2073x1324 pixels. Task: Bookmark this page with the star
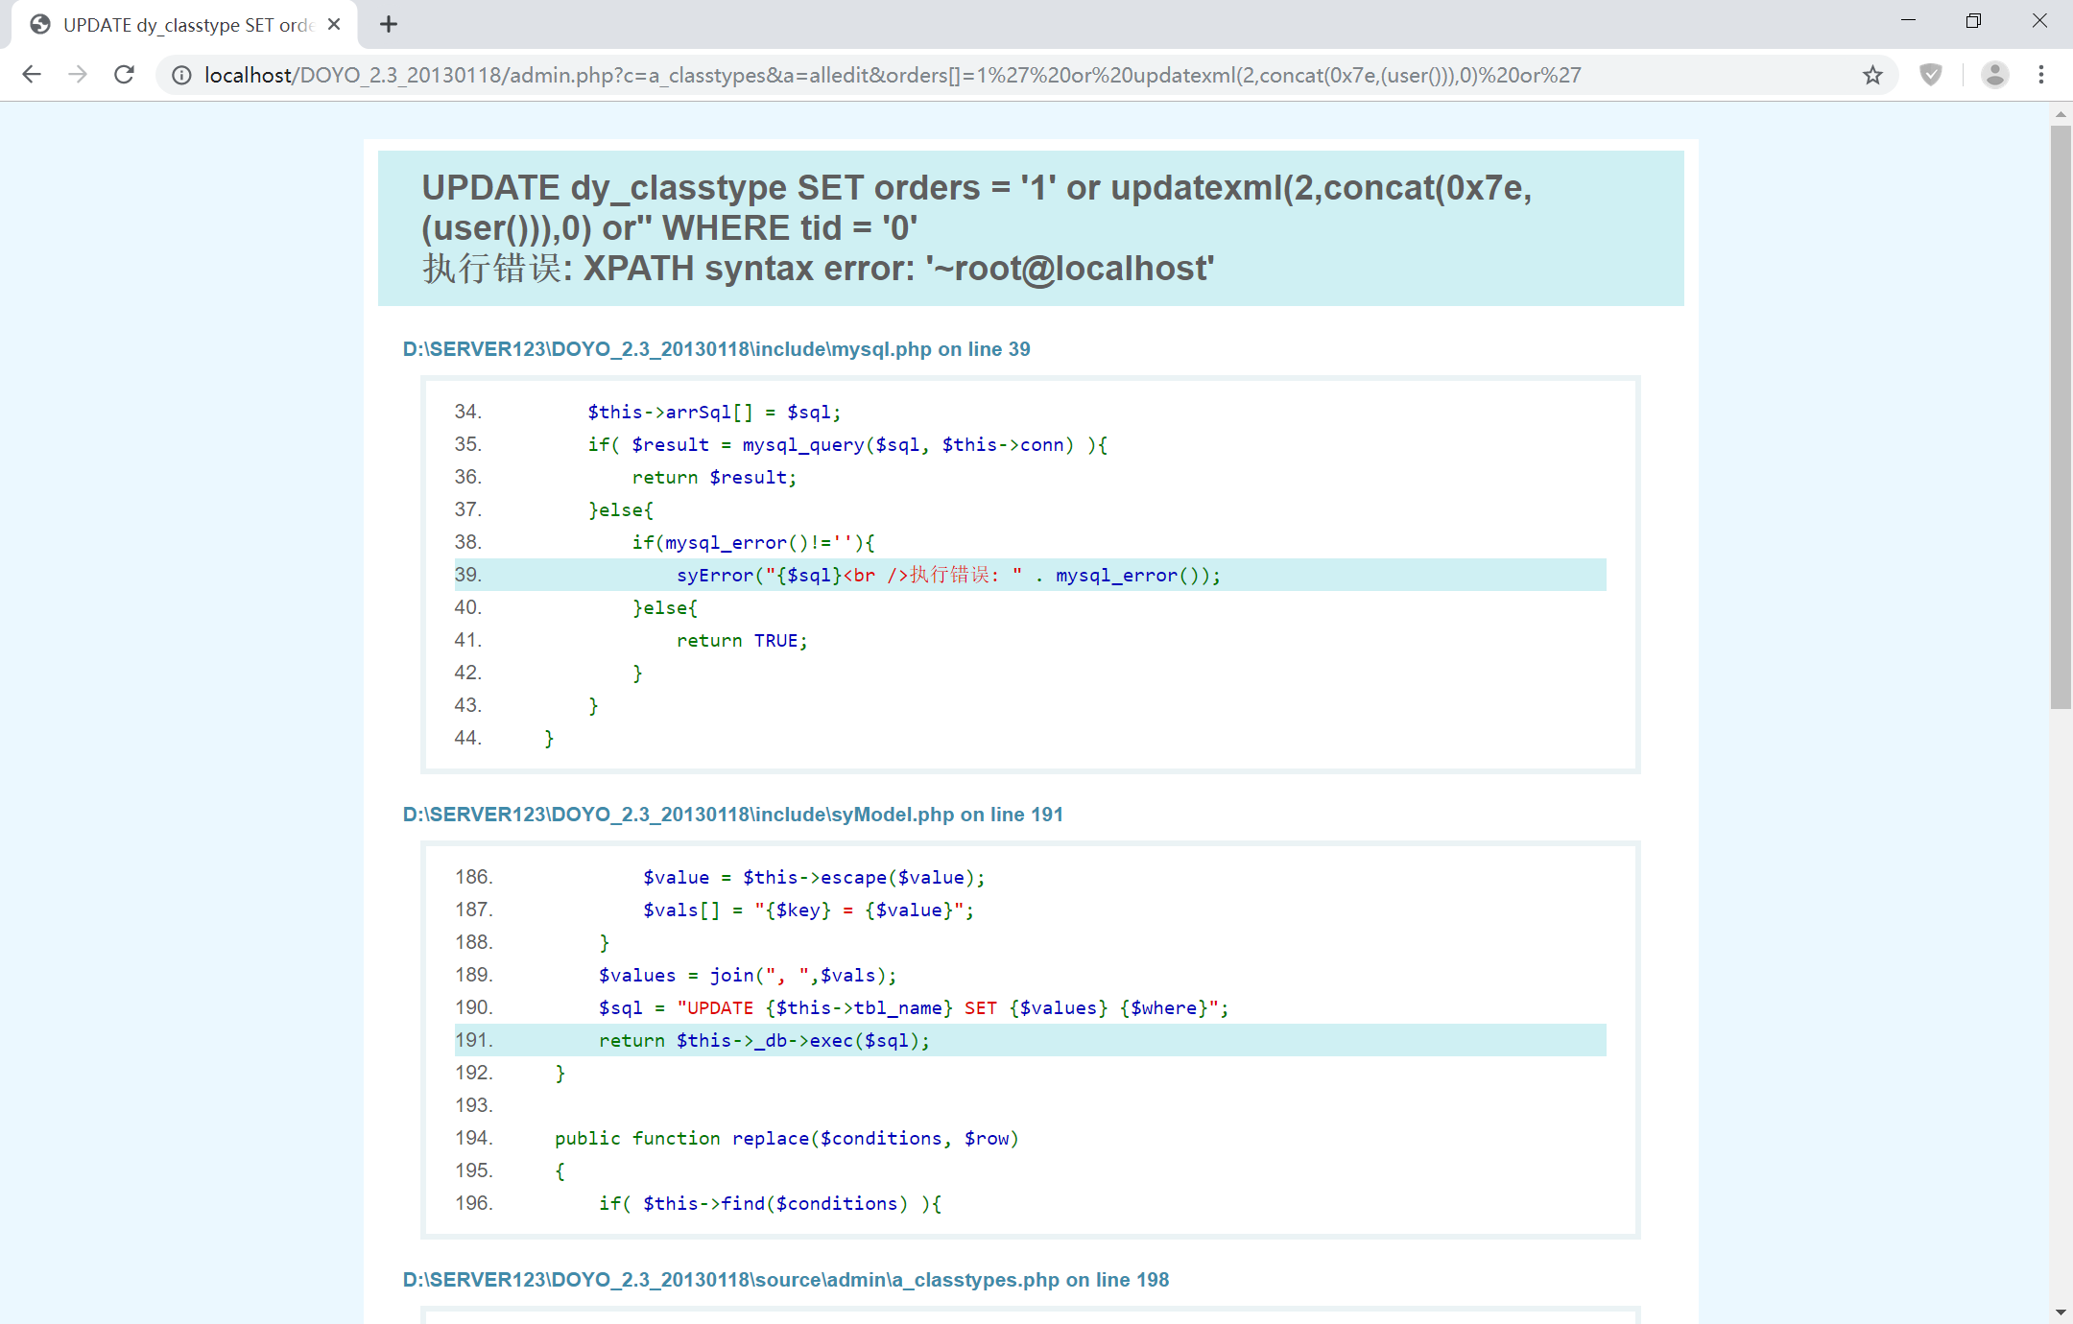pyautogui.click(x=1872, y=75)
